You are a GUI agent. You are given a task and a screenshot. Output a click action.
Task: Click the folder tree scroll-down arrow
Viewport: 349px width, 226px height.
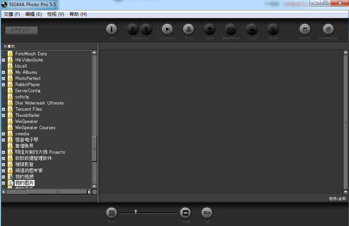[x=95, y=186]
